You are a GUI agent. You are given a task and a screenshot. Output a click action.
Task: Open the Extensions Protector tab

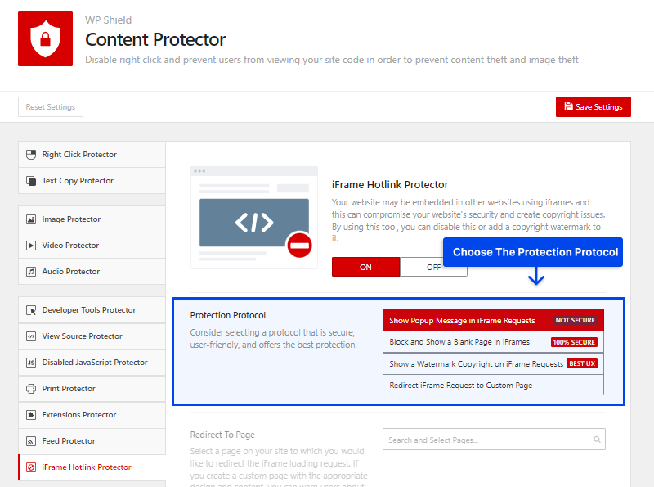pos(92,415)
